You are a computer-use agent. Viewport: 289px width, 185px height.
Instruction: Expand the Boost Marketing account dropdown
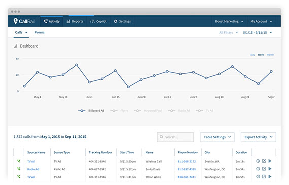click(229, 21)
